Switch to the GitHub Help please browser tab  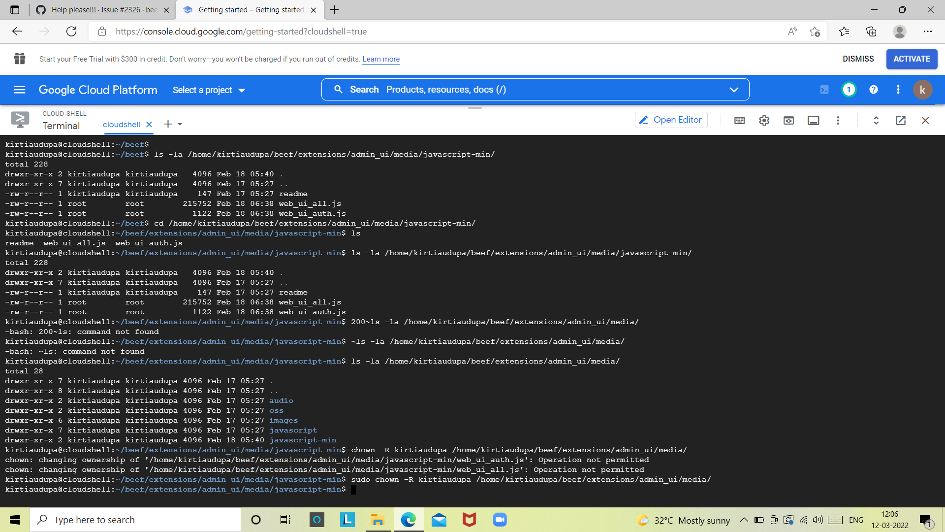98,10
